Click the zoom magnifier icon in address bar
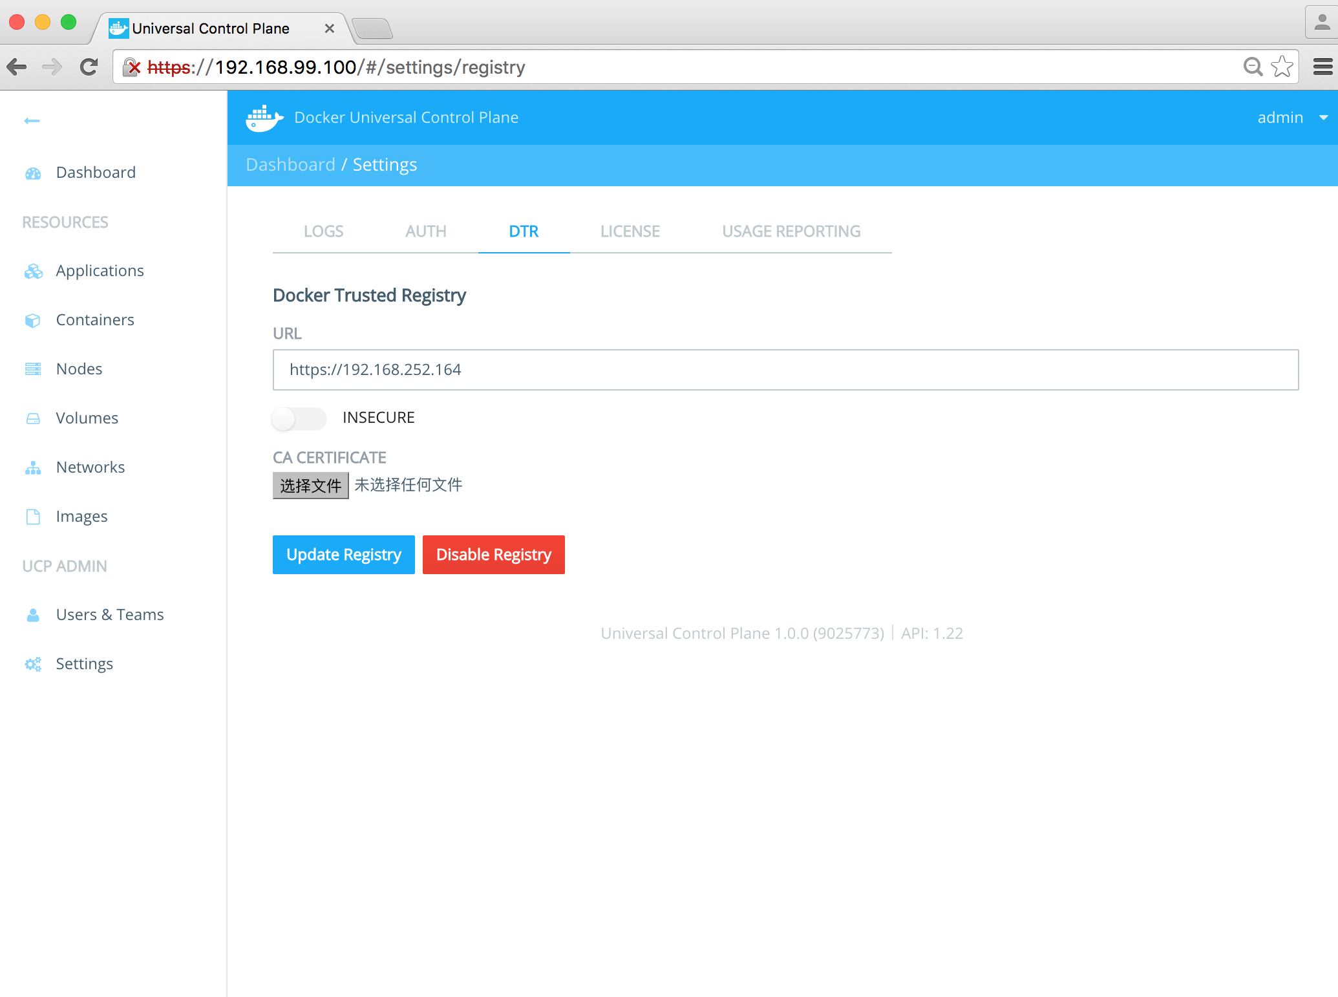1338x997 pixels. tap(1253, 67)
